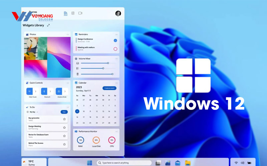
Task: Expand Widgets Library with the diagonal arrow icon
Action: 48,25
